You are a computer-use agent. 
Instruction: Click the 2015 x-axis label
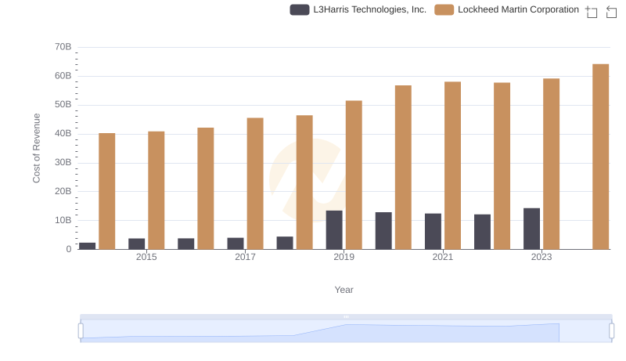pos(146,257)
